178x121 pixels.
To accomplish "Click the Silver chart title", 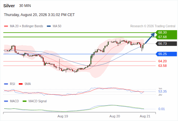I will tap(9, 6).
